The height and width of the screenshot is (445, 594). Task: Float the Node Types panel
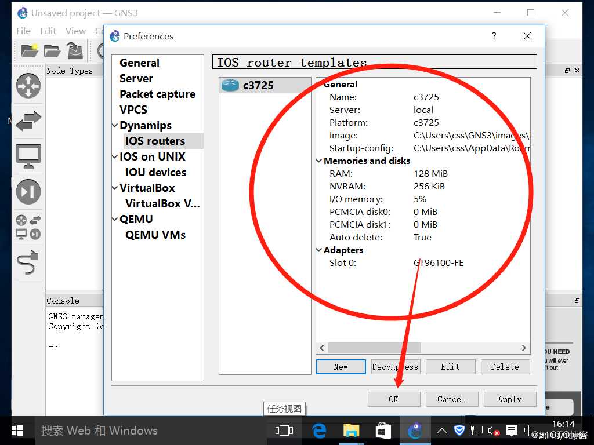(567, 70)
